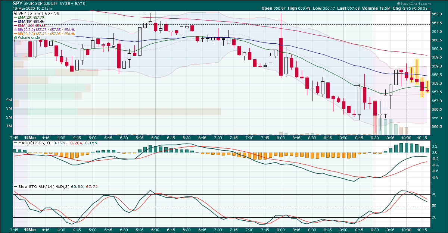Click the 80 level on the stochastic axis

coord(435,194)
